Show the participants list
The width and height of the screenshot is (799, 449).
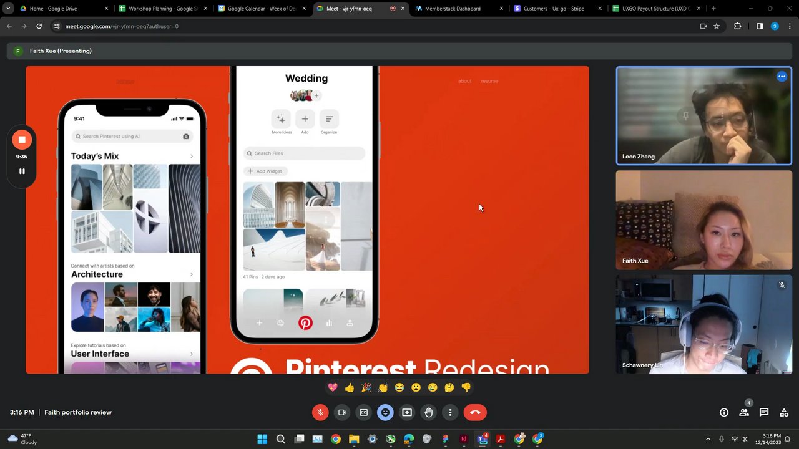pos(744,412)
